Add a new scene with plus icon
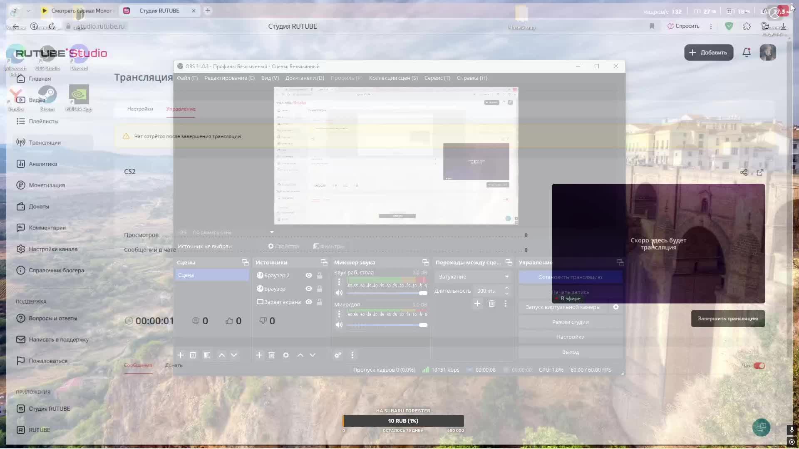Image resolution: width=799 pixels, height=449 pixels. point(181,355)
